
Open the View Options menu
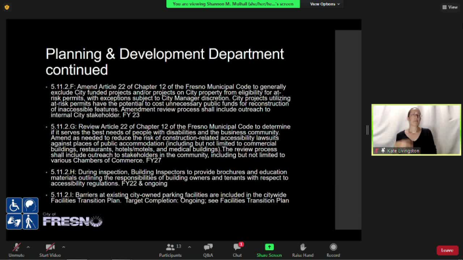click(x=325, y=4)
